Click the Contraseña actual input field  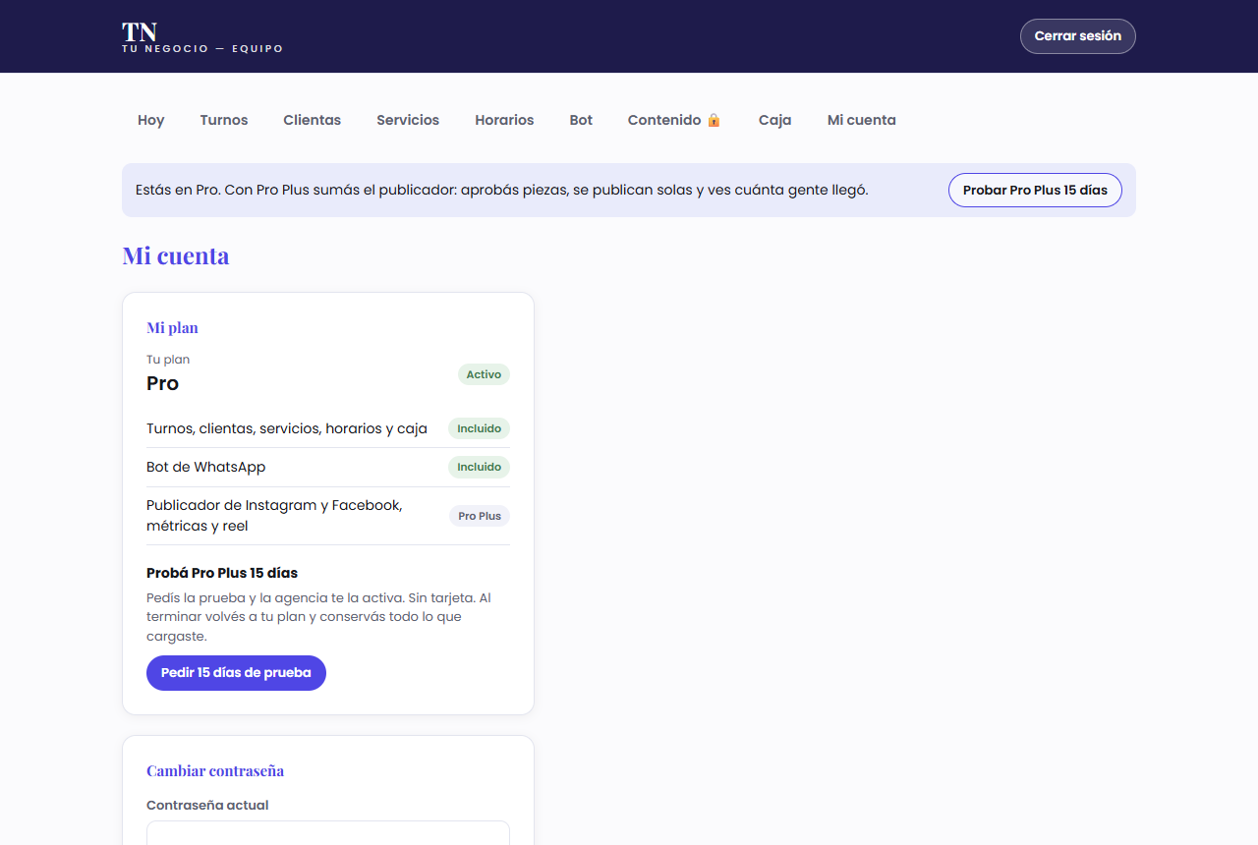pos(328,833)
